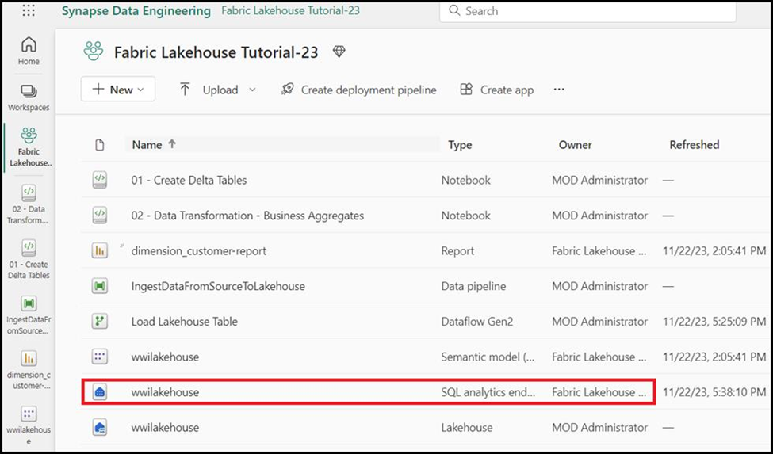Open the app launcher waffle icon
The height and width of the screenshot is (454, 773).
pyautogui.click(x=29, y=10)
